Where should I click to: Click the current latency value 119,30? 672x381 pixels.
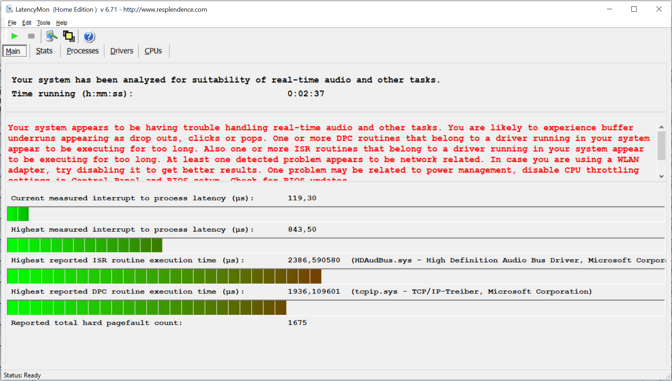pyautogui.click(x=302, y=198)
